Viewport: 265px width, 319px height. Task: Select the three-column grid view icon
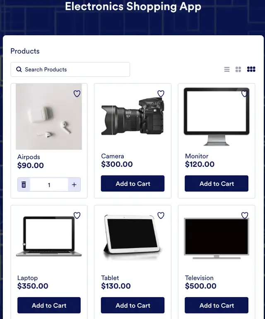click(251, 69)
